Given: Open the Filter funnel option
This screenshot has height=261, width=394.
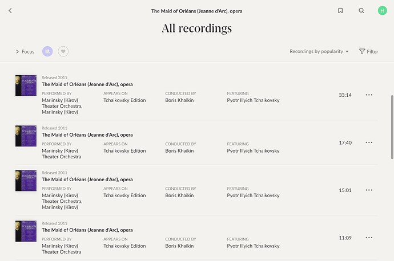Looking at the screenshot, I should [368, 51].
